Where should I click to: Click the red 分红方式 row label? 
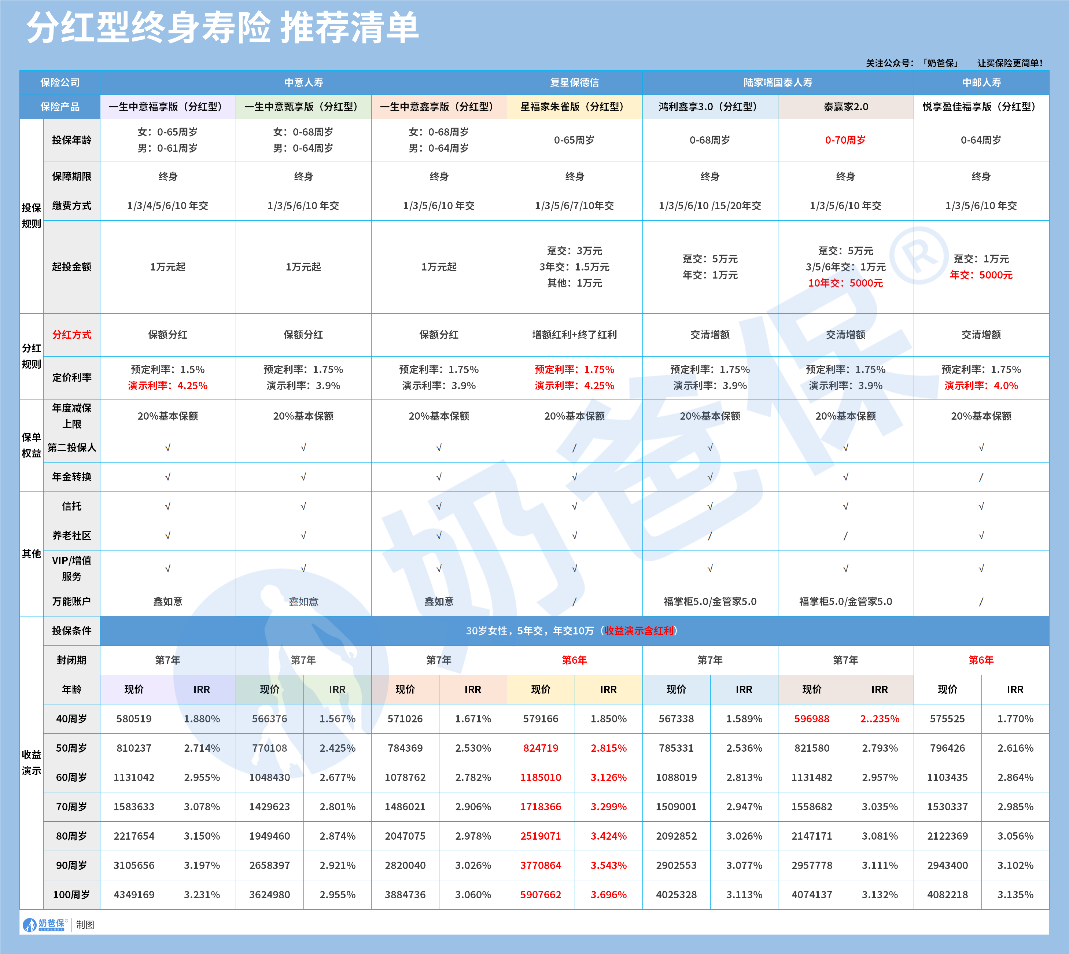pyautogui.click(x=72, y=334)
